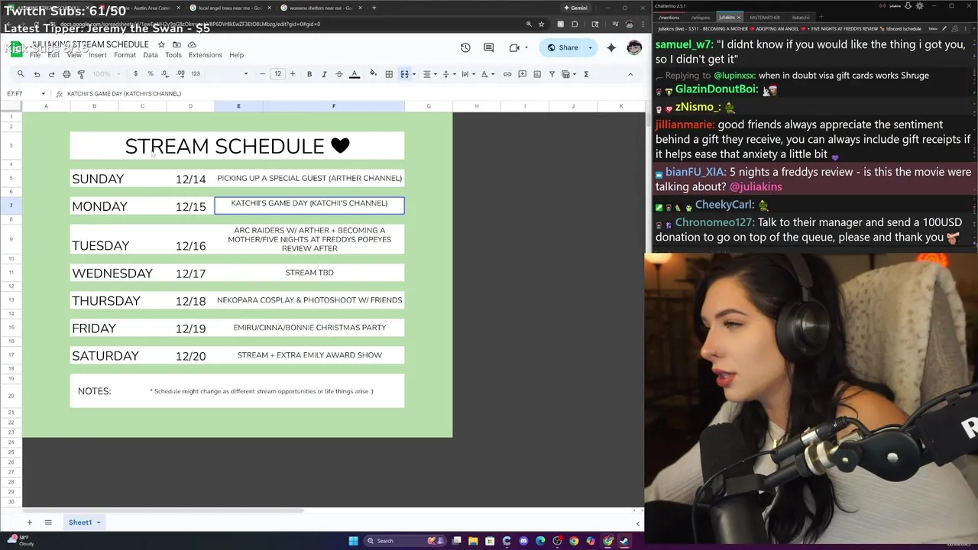The width and height of the screenshot is (978, 550).
Task: Open the all sheets list icon
Action: point(48,522)
